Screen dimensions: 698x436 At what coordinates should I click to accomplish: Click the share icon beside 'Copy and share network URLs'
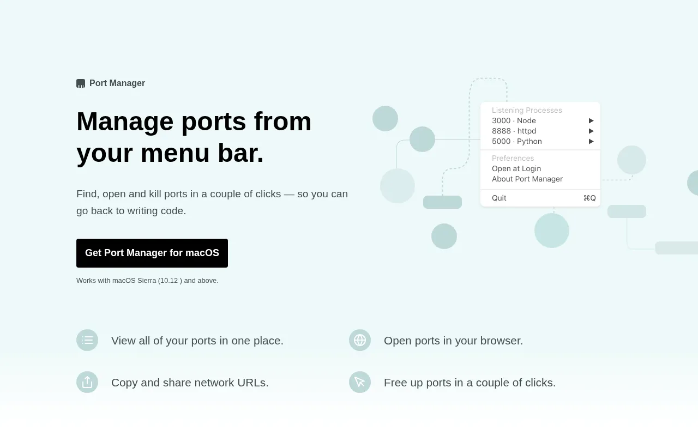point(87,382)
